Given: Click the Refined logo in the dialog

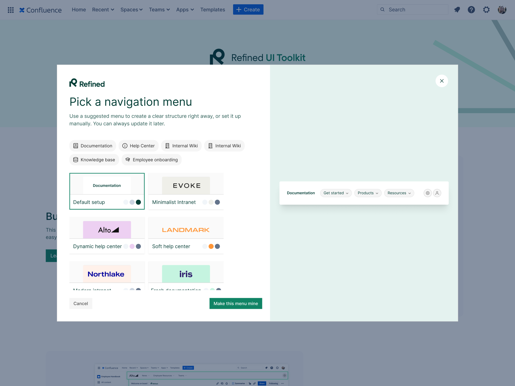Looking at the screenshot, I should [x=87, y=83].
